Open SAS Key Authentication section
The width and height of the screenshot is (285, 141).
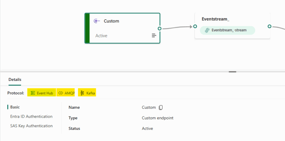[32, 126]
